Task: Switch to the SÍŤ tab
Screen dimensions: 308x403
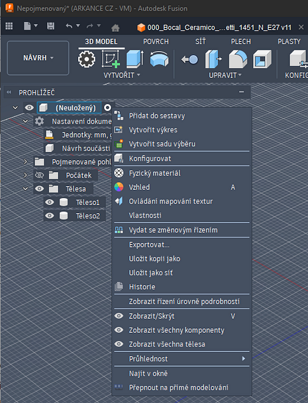Action: [201, 42]
